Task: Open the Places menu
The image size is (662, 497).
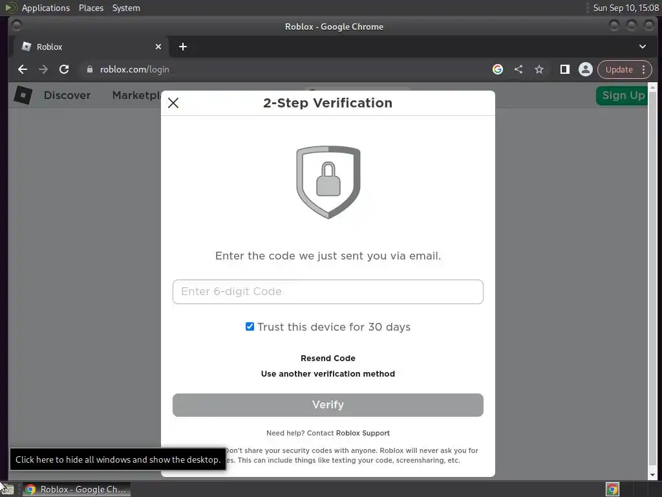Action: (x=91, y=8)
